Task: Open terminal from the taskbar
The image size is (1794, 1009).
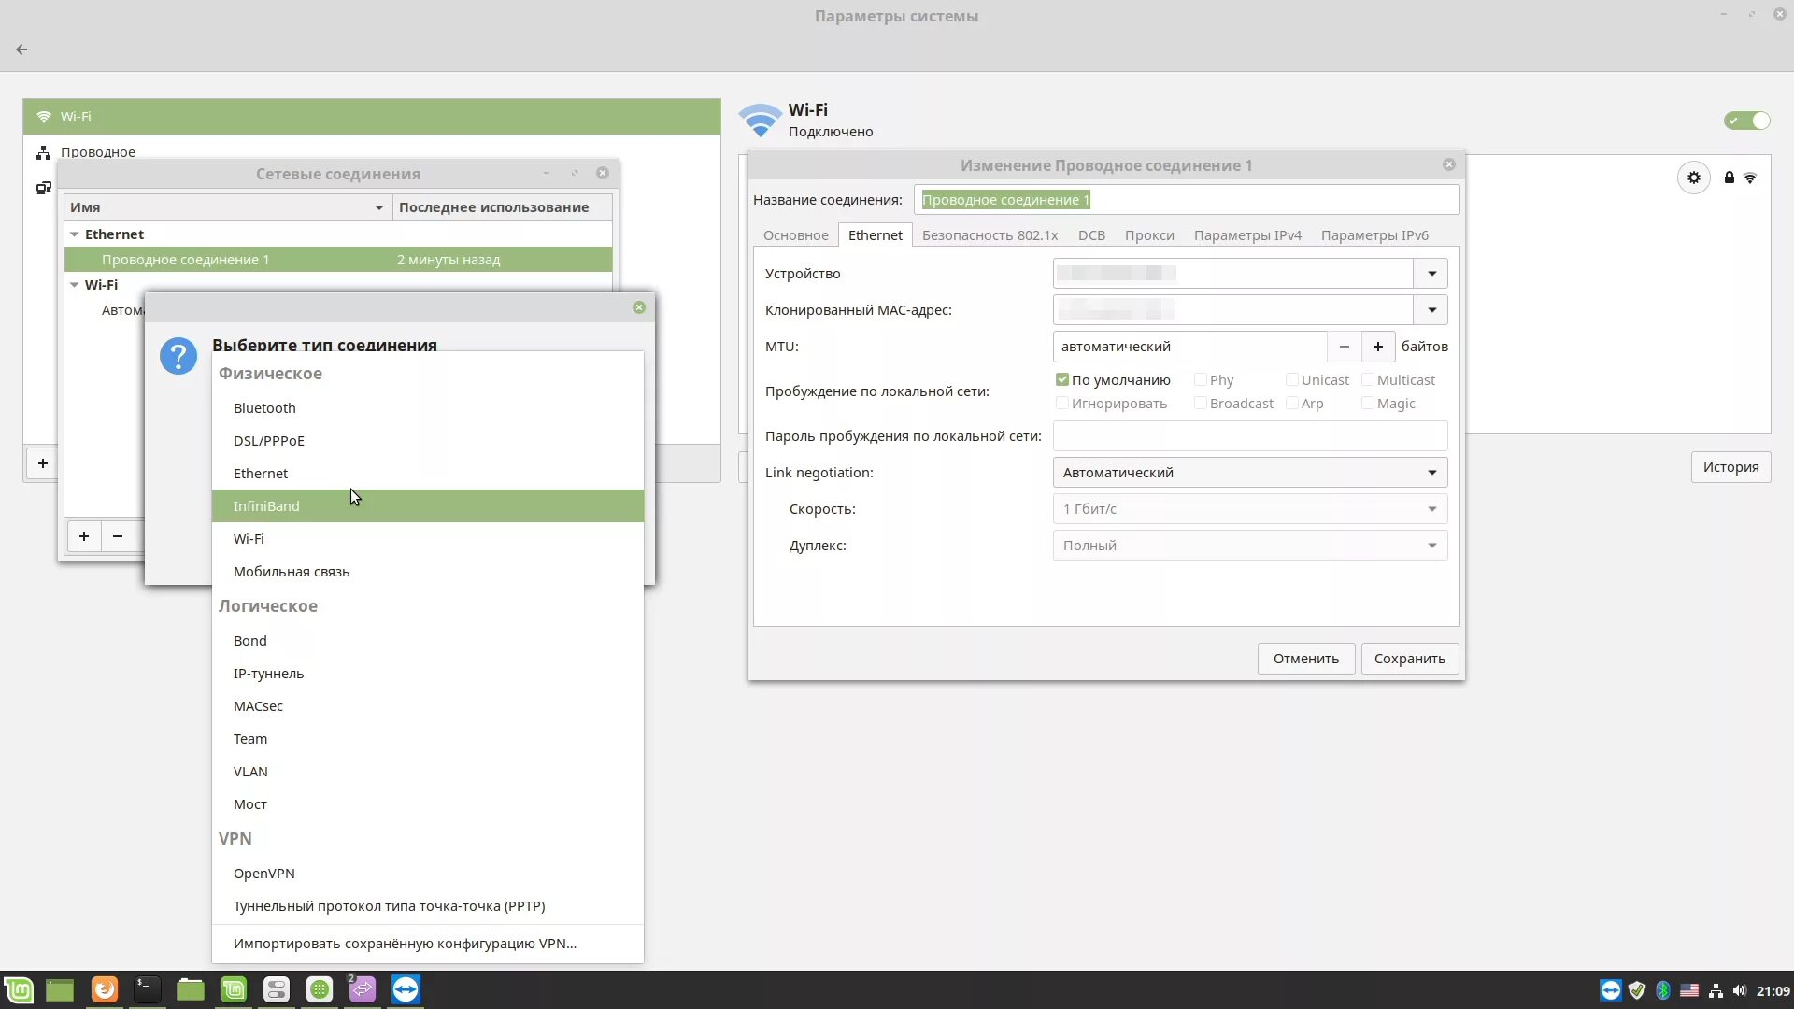Action: pyautogui.click(x=147, y=989)
